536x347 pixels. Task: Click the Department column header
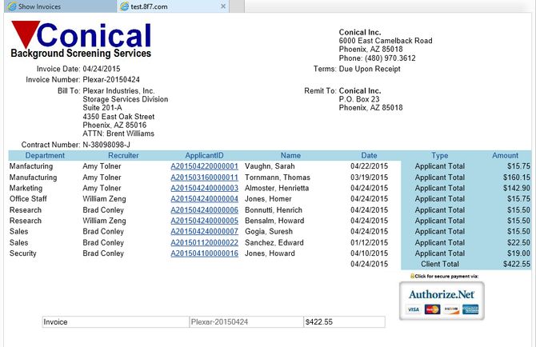tap(45, 155)
